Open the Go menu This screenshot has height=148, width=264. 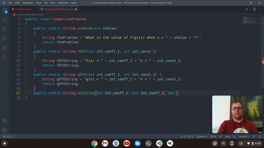(x=46, y=3)
